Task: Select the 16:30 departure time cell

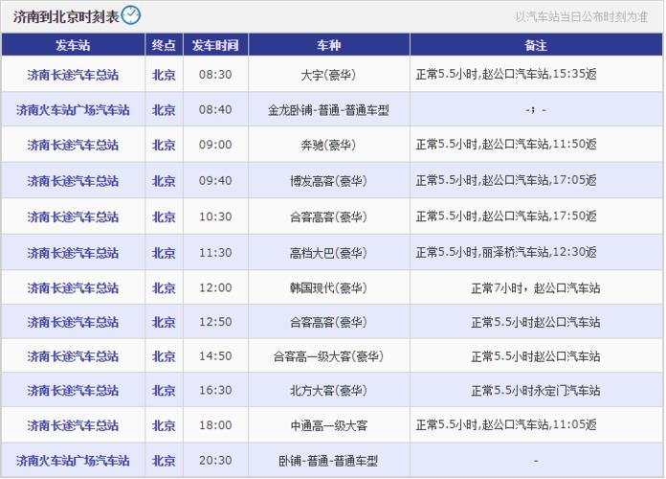Action: (215, 390)
